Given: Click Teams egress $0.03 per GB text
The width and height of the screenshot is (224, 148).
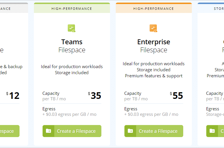Looking at the screenshot, I should tap(69, 114).
